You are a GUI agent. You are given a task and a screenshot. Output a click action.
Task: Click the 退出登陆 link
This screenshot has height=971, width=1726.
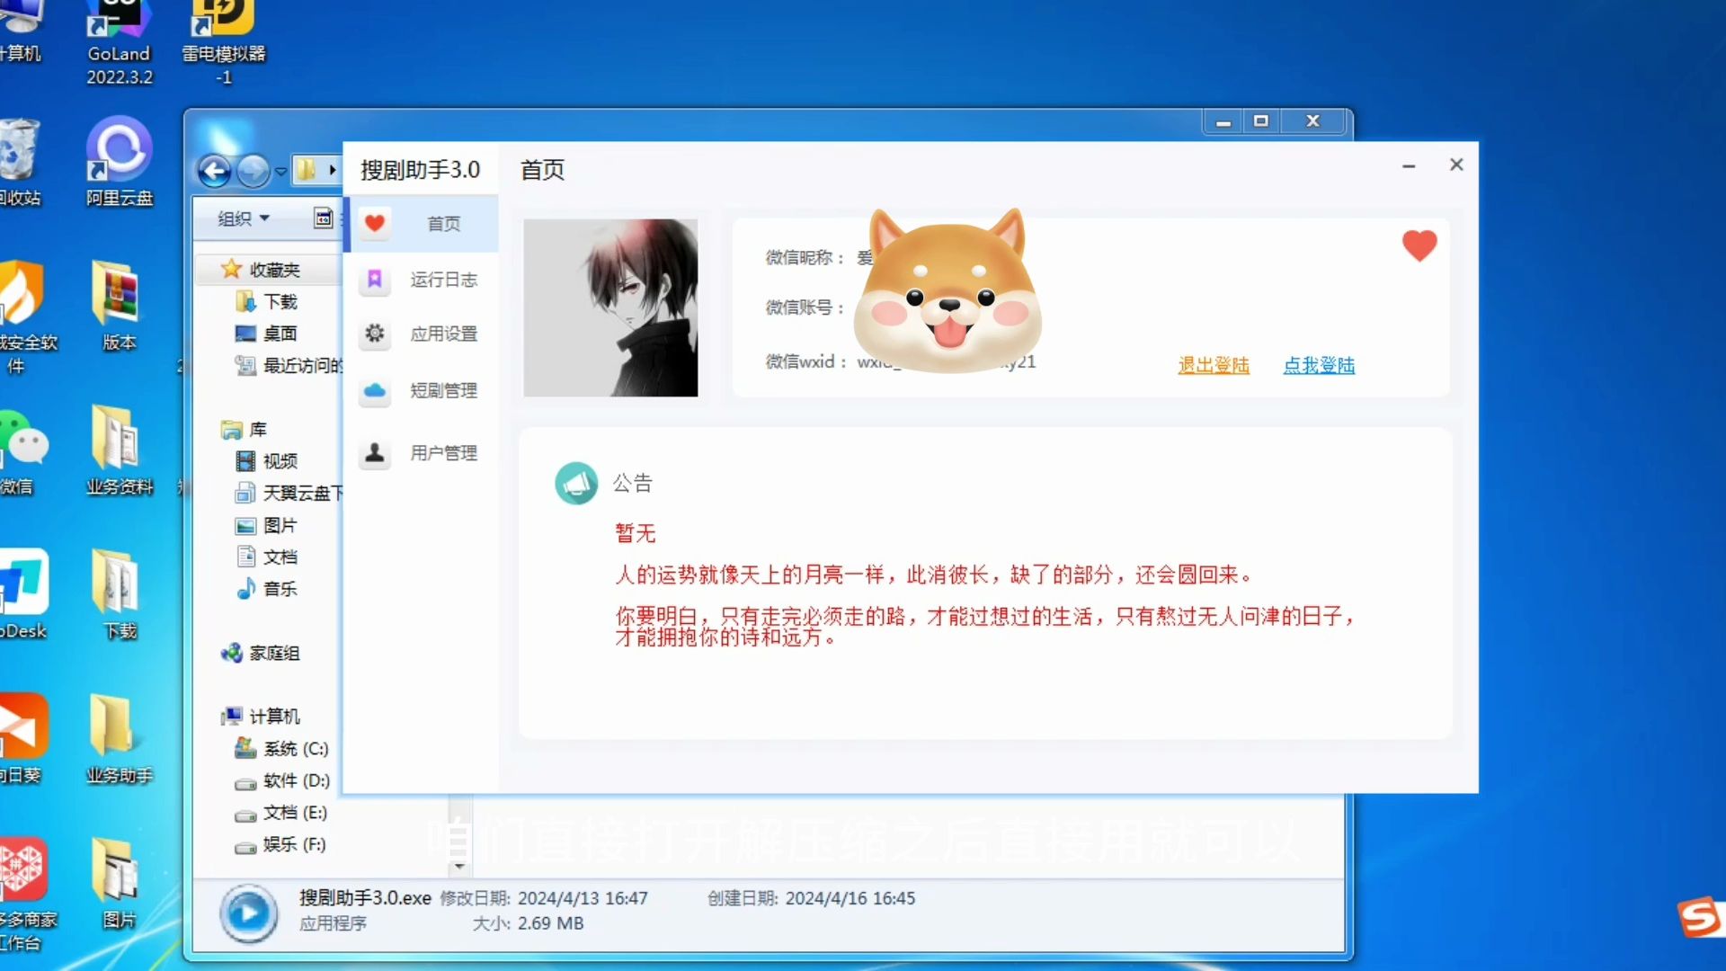1214,365
